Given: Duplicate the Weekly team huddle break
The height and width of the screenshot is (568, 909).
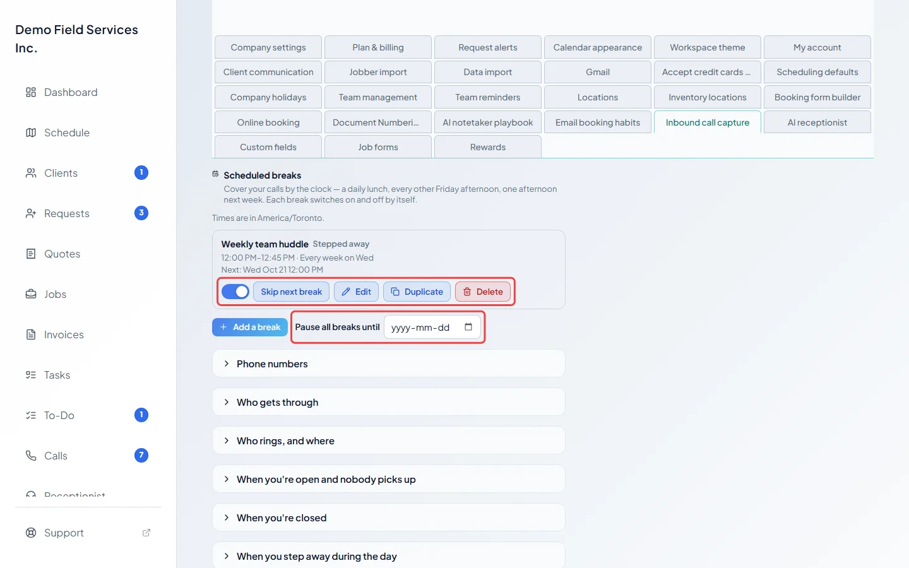Looking at the screenshot, I should tap(417, 292).
